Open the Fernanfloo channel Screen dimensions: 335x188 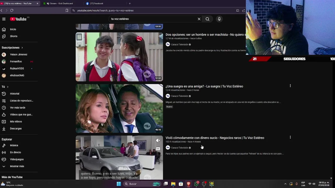click(x=16, y=61)
